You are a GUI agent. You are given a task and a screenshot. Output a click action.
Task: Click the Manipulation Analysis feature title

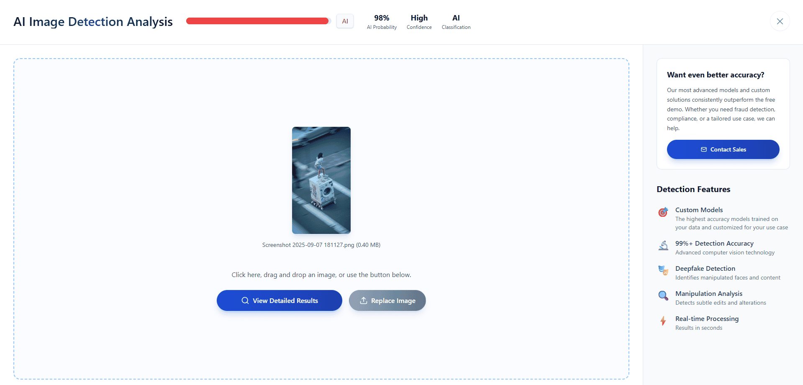click(709, 294)
